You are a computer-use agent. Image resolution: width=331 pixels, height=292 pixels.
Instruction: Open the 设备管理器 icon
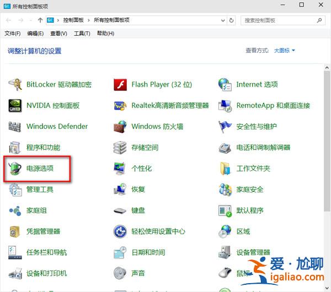[225, 252]
